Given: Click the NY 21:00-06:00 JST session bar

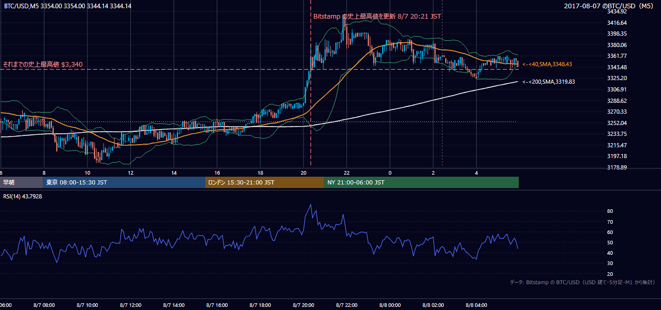Looking at the screenshot, I should point(422,182).
